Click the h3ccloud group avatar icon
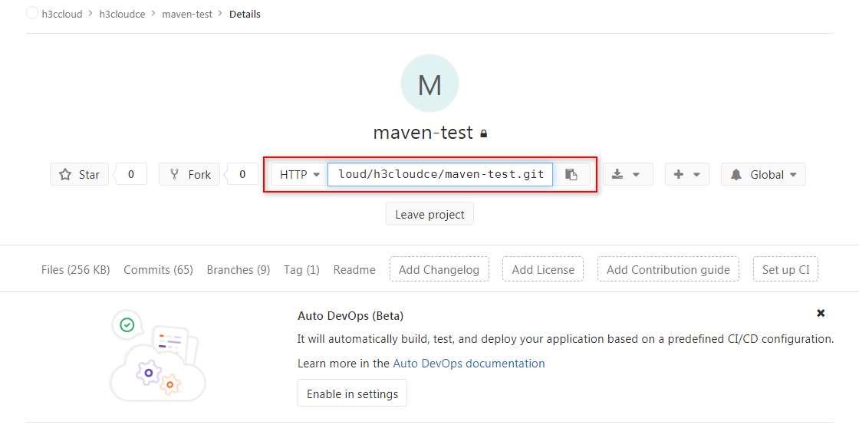This screenshot has height=428, width=859. pos(32,13)
